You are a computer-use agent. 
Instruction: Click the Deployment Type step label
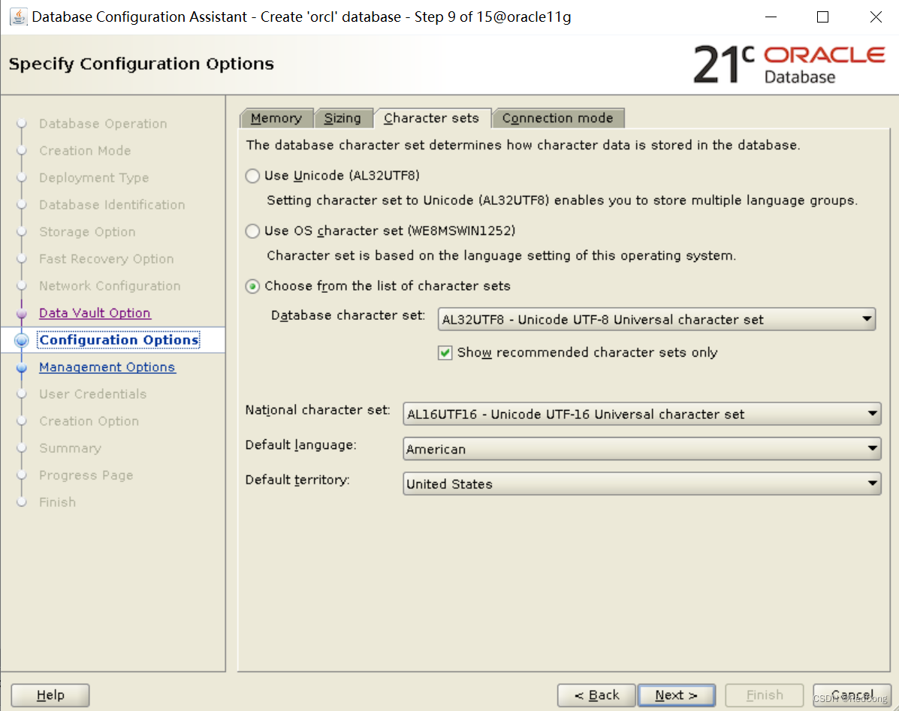coord(94,178)
